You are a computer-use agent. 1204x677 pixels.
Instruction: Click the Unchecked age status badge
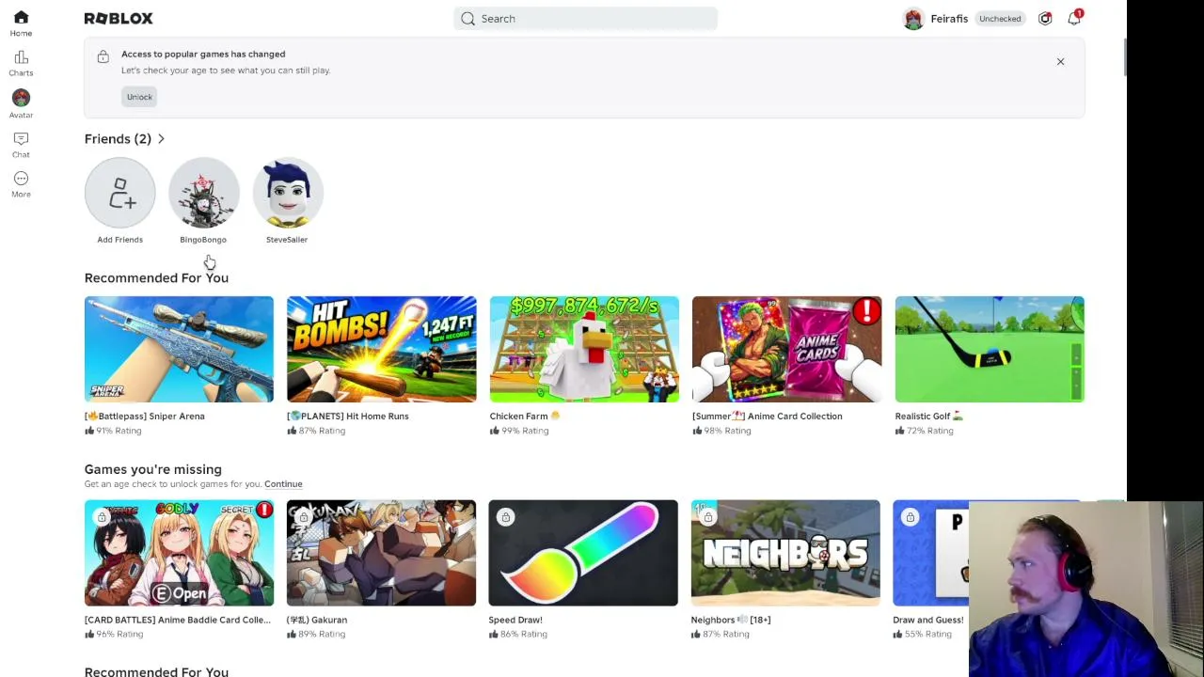[1000, 19]
